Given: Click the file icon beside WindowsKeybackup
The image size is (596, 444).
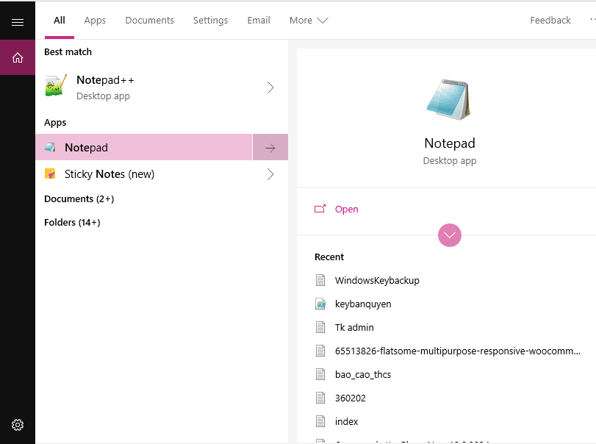Looking at the screenshot, I should tap(320, 280).
